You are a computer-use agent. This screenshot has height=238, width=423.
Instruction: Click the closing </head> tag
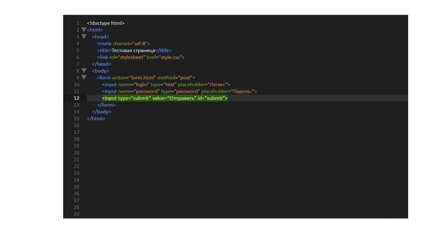click(x=102, y=64)
